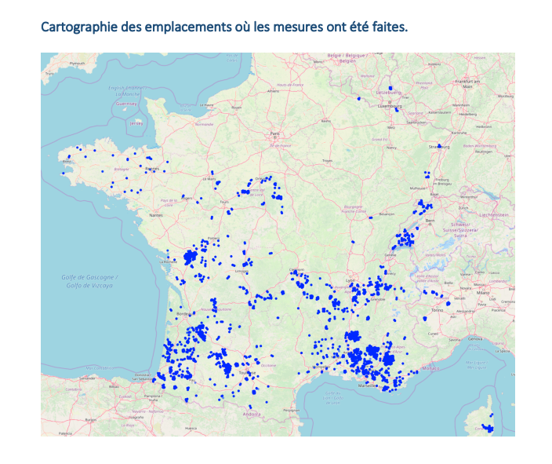Click the 'Huesca' city label
This screenshot has width=552, height=464.
(x=191, y=429)
